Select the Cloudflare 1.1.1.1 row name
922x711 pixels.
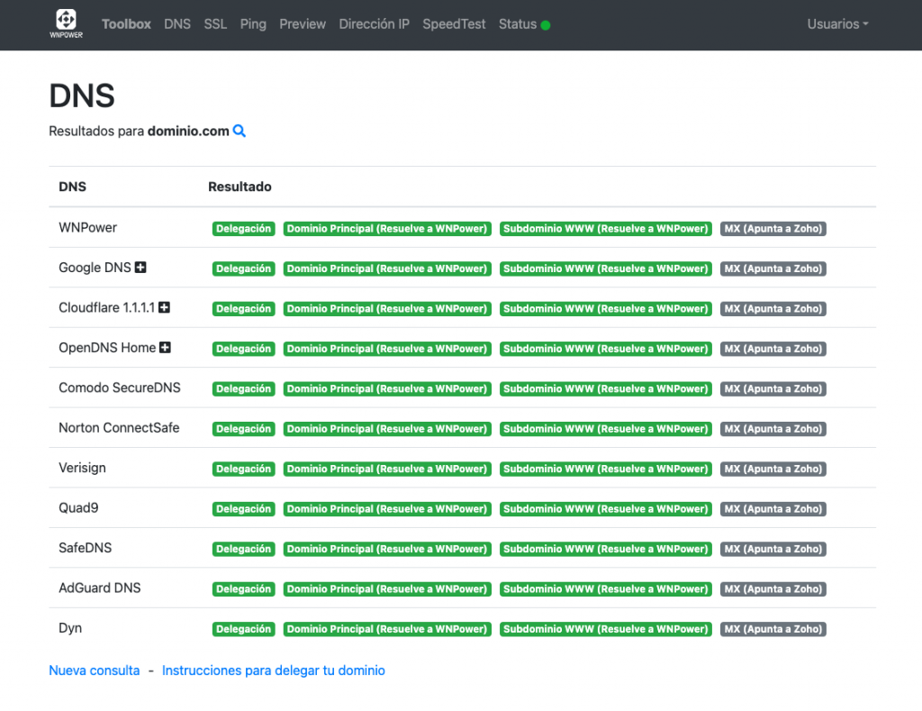pyautogui.click(x=106, y=307)
